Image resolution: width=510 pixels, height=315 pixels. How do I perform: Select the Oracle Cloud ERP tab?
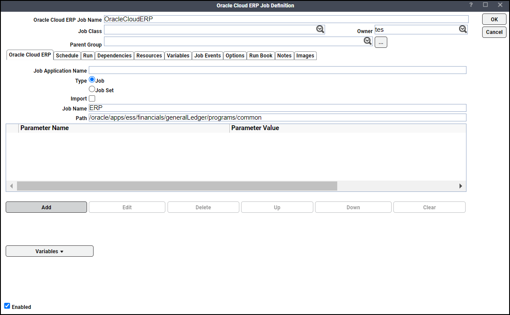click(x=30, y=55)
